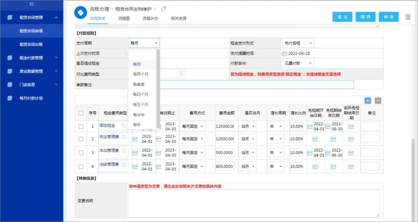Open 免租期开始日期 calendar in row 2

[x=315, y=139]
